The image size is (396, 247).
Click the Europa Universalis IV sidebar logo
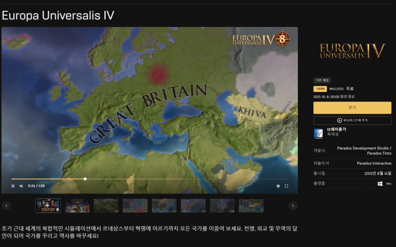point(352,51)
